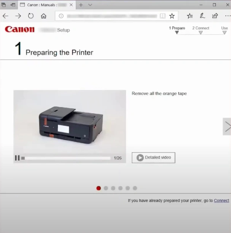Follow the Connect link at bottom

pos(221,200)
